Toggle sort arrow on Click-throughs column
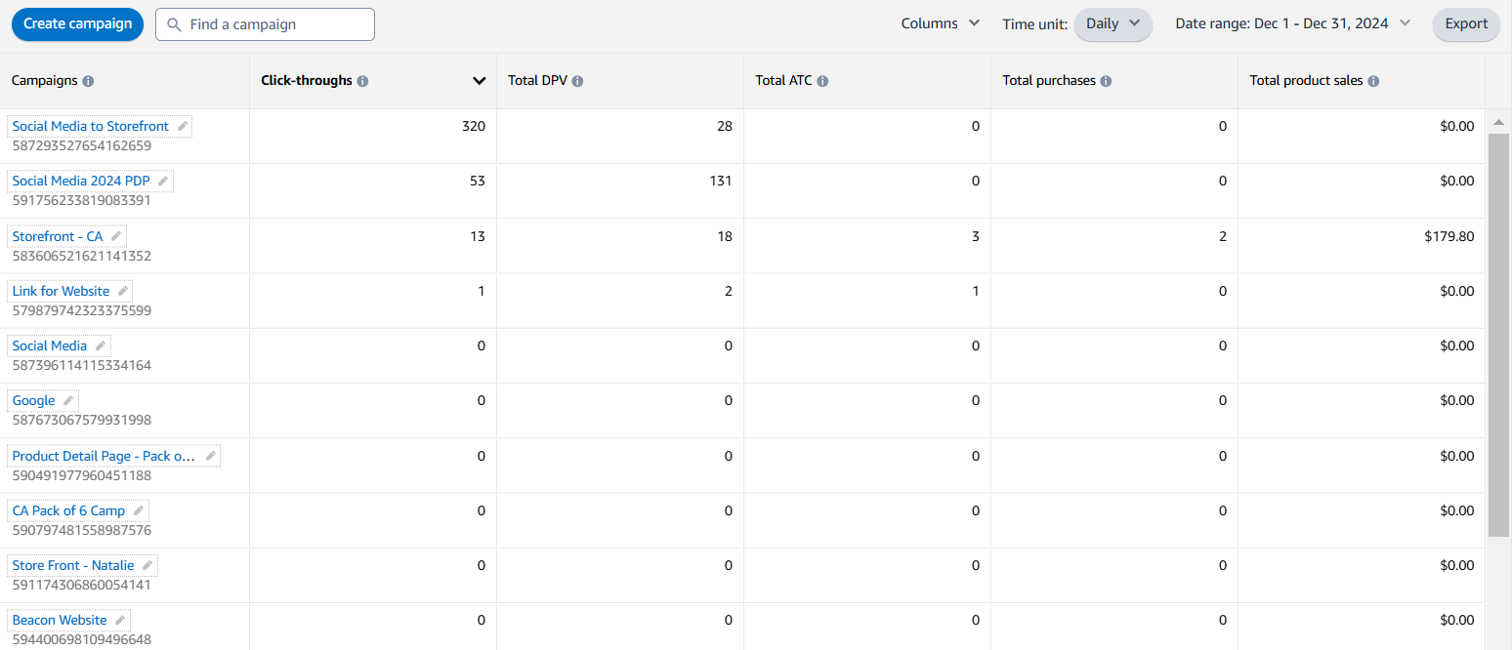This screenshot has height=650, width=1512. pos(479,81)
